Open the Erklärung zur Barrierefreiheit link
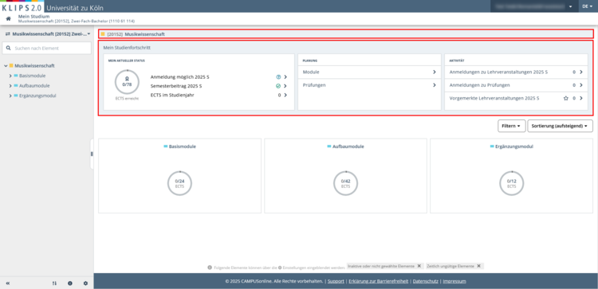598x289 pixels. pyautogui.click(x=378, y=281)
